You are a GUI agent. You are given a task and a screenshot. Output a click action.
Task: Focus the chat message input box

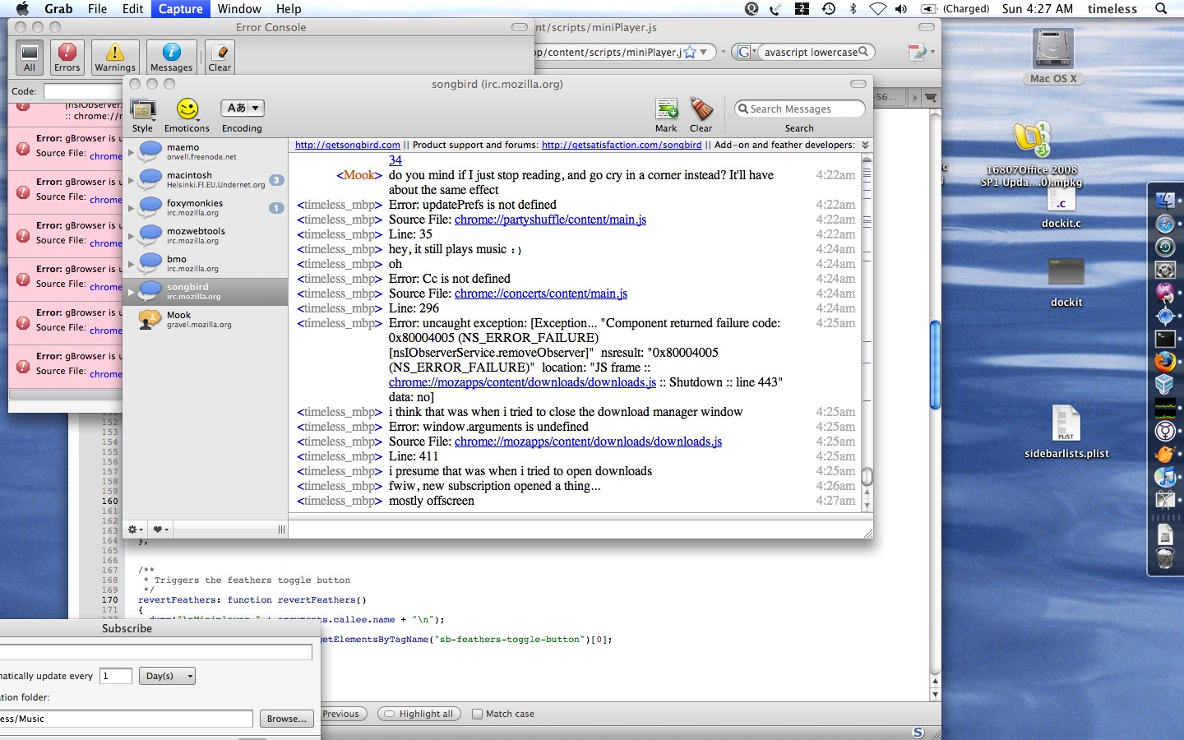click(580, 530)
